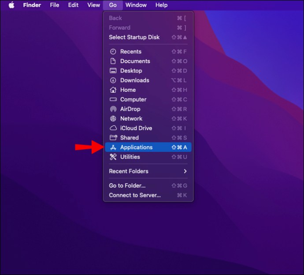Image resolution: width=304 pixels, height=275 pixels.
Task: Open the Help menu
Action: pyautogui.click(x=161, y=5)
